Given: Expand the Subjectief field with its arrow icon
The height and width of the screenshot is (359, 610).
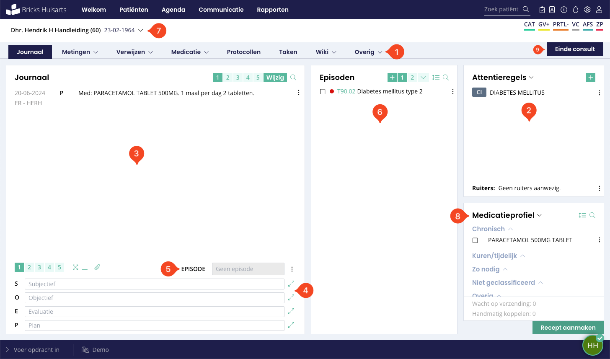Looking at the screenshot, I should point(291,284).
